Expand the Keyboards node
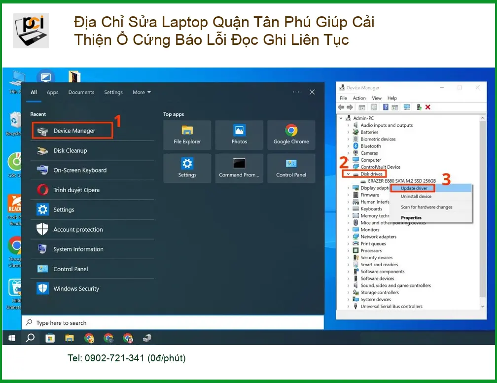 click(x=348, y=209)
